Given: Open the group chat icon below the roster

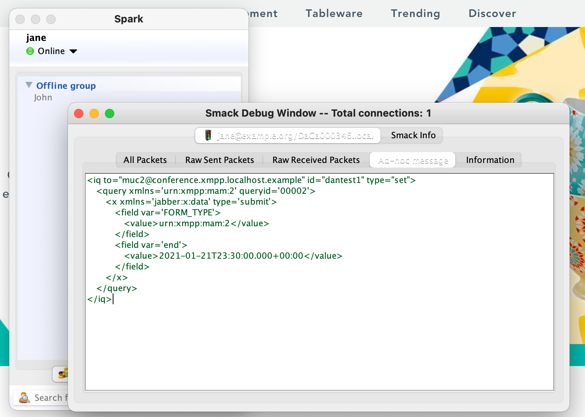Looking at the screenshot, I should (x=63, y=373).
